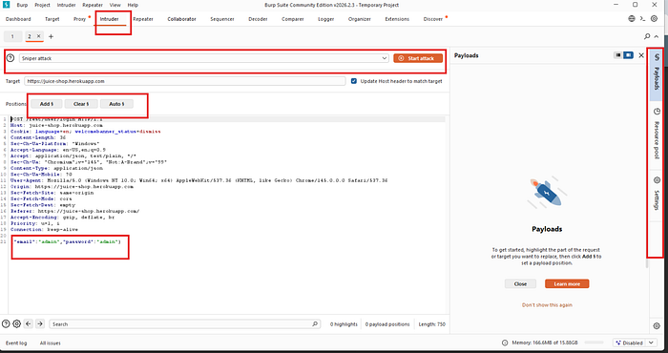Click Don't show this again link
668x353 pixels.
click(x=547, y=305)
